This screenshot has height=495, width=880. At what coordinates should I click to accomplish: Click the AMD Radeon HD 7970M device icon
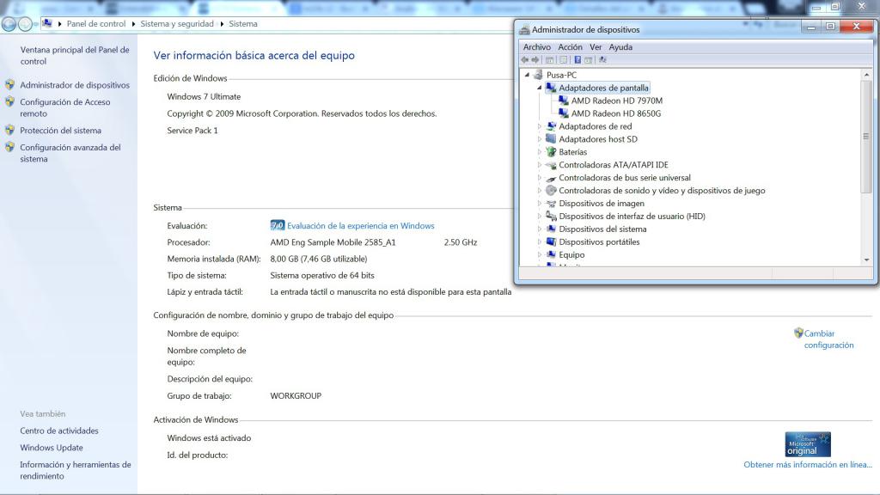click(x=563, y=101)
